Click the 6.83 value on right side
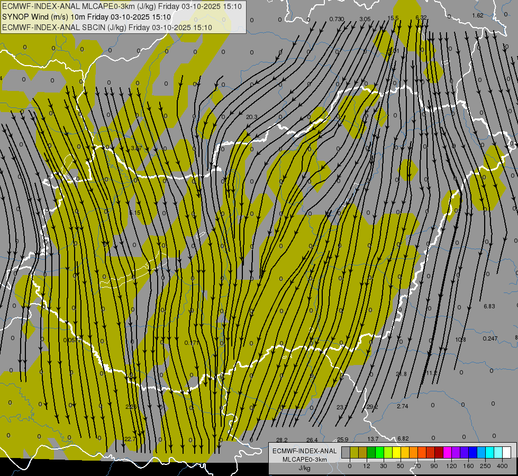 489,306
